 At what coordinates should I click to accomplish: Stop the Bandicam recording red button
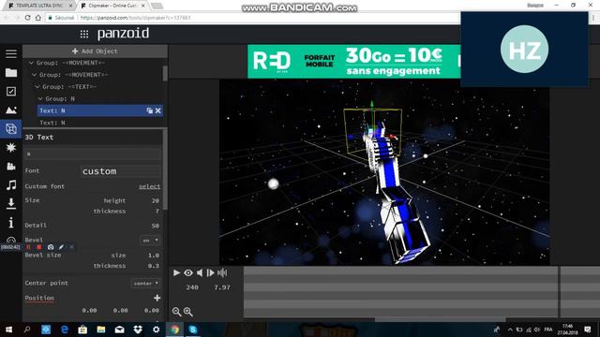coord(39,247)
